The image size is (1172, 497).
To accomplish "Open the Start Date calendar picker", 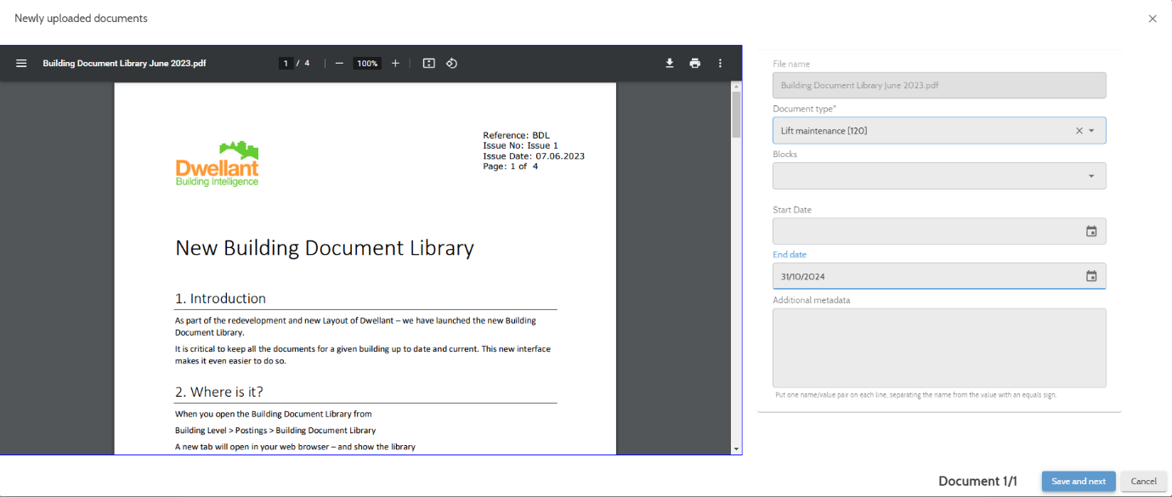I will (1091, 231).
